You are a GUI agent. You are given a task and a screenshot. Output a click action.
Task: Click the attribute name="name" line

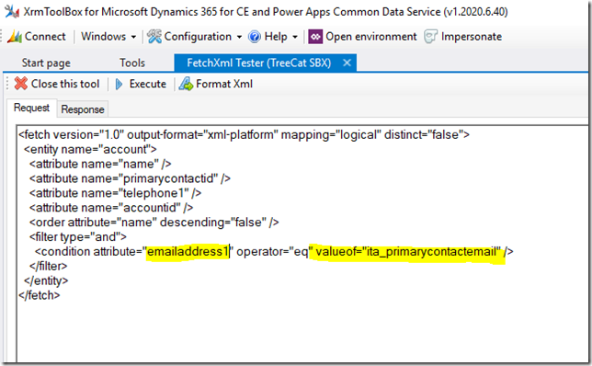(x=100, y=164)
